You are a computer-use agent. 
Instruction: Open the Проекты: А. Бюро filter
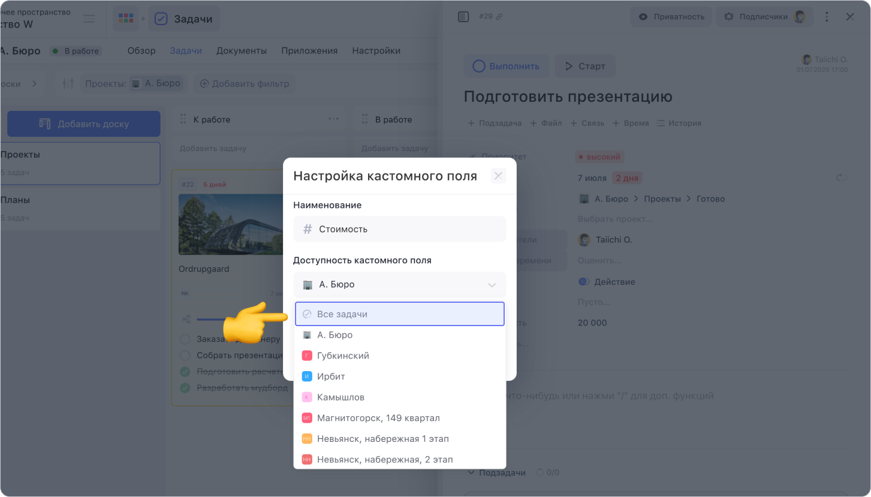coord(133,83)
